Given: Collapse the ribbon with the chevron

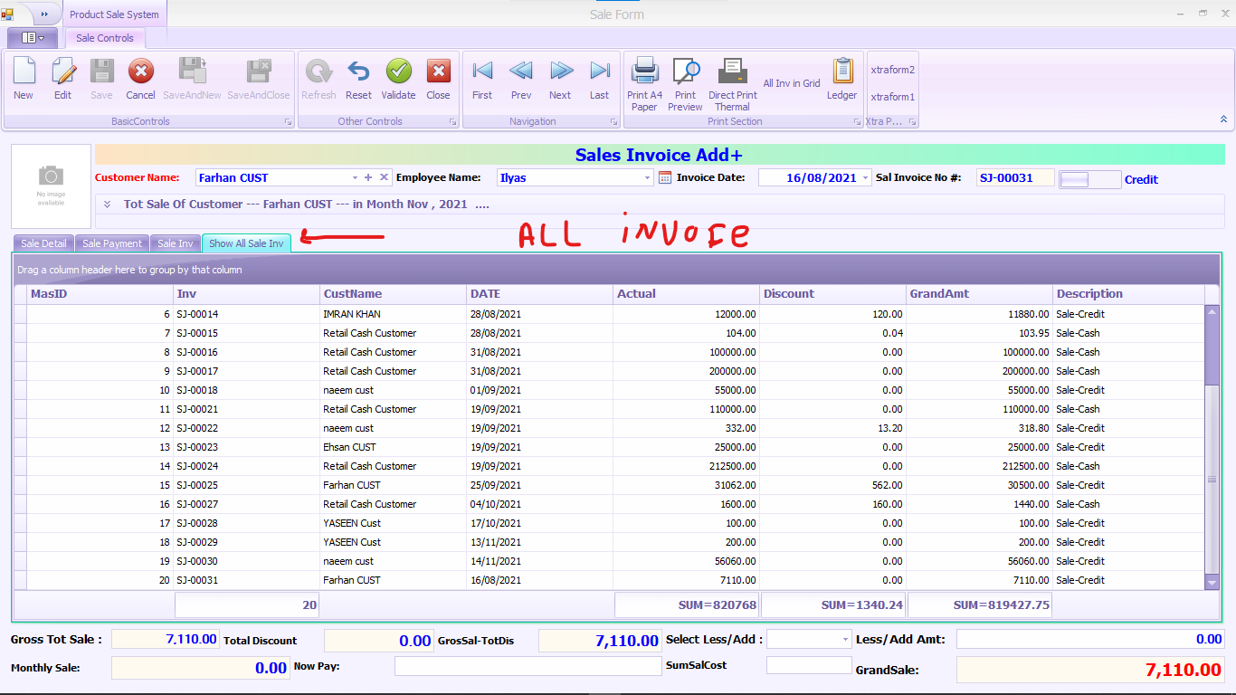Looking at the screenshot, I should click(1223, 119).
